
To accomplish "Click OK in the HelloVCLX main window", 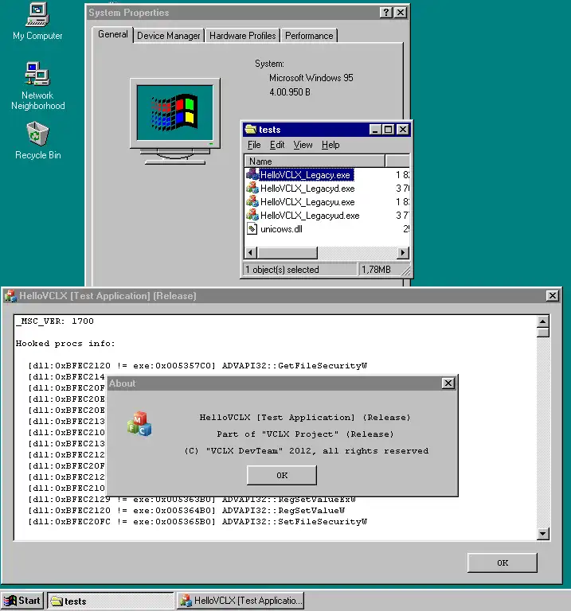I will point(503,562).
